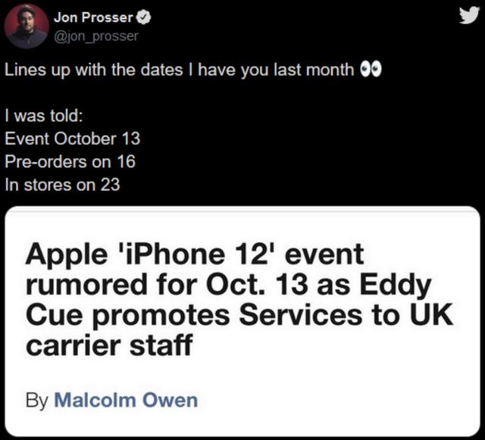Select the 'In stores on 23' text
The image size is (485, 440).
pyautogui.click(x=62, y=185)
